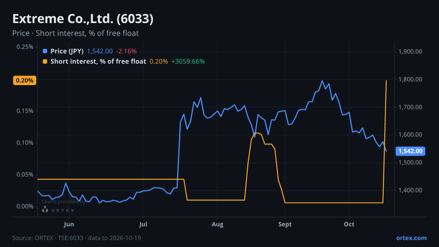The width and height of the screenshot is (439, 247).
Task: Click the Jun label on the x-axis
Action: [x=69, y=224]
